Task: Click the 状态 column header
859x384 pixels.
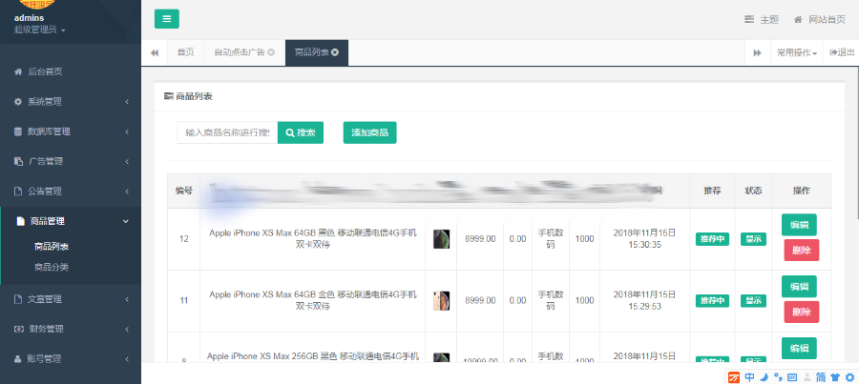Action: [x=753, y=191]
